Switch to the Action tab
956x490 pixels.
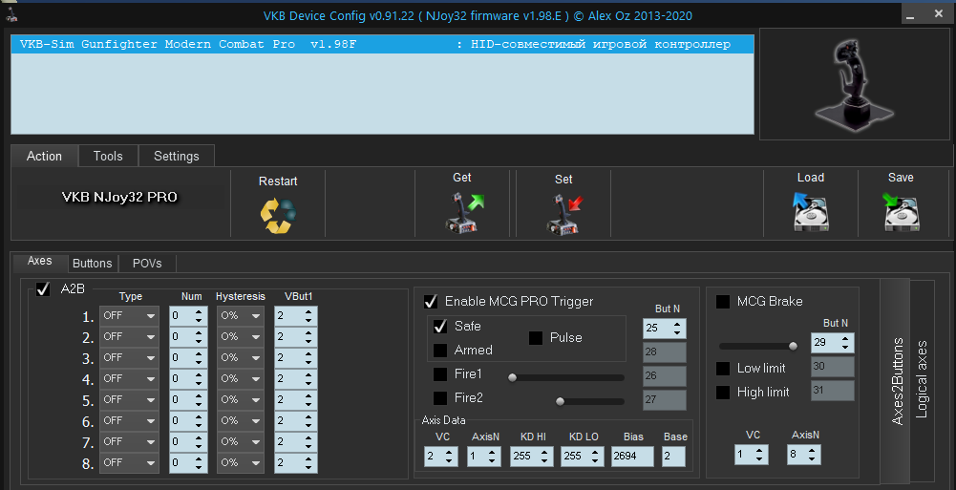click(44, 156)
